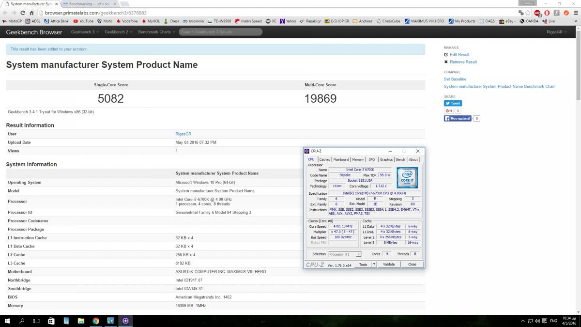Image resolution: width=581 pixels, height=327 pixels.
Task: Click the Validate button in CPU-Z
Action: click(x=389, y=265)
